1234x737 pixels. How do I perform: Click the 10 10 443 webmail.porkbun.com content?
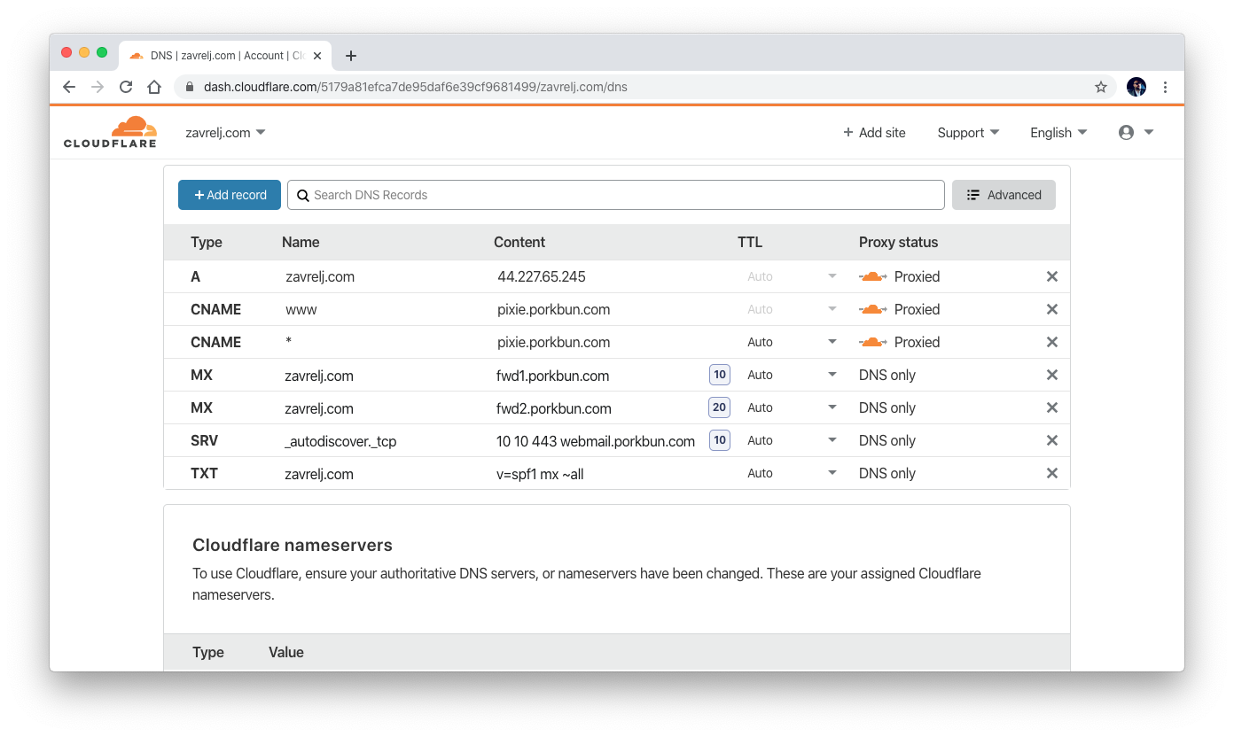coord(596,441)
